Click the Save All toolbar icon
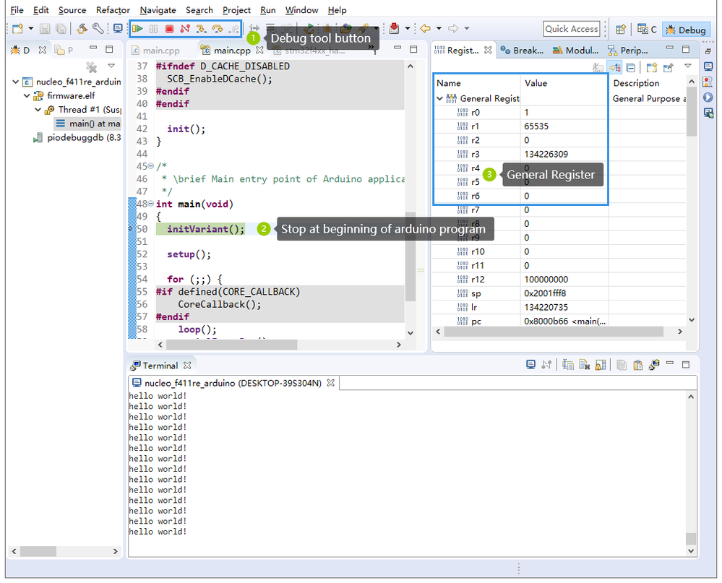Image resolution: width=722 pixels, height=583 pixels. pos(61,28)
